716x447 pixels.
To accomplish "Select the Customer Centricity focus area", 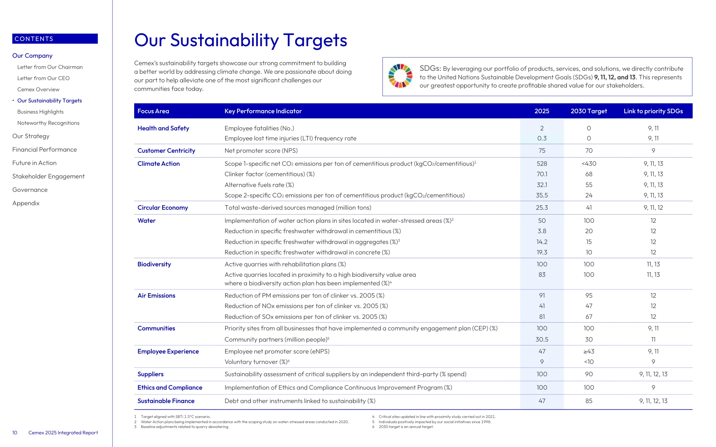I will pos(166,150).
